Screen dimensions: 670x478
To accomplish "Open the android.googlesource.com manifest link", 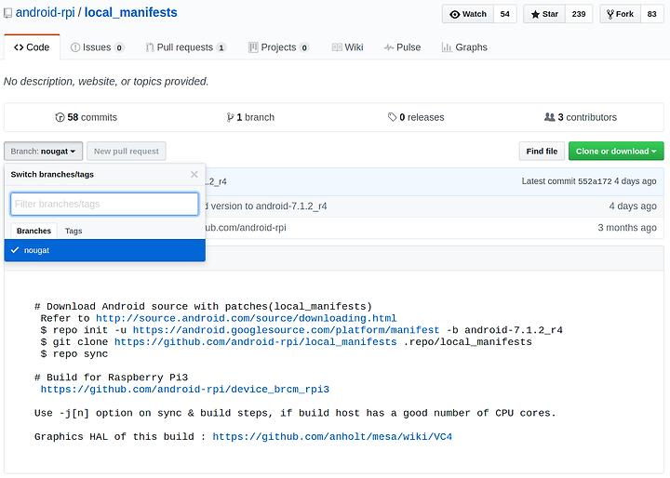I will pyautogui.click(x=286, y=330).
